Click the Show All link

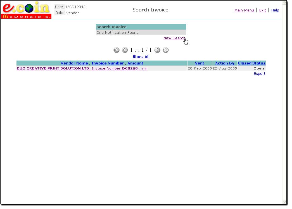click(x=141, y=57)
